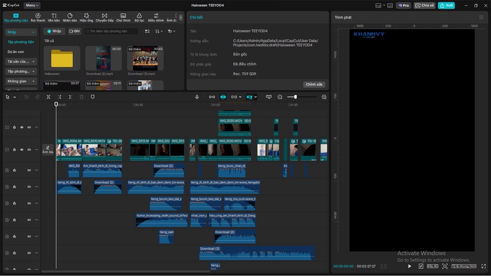Click the zoom in magnifier on timeline

coord(324,97)
